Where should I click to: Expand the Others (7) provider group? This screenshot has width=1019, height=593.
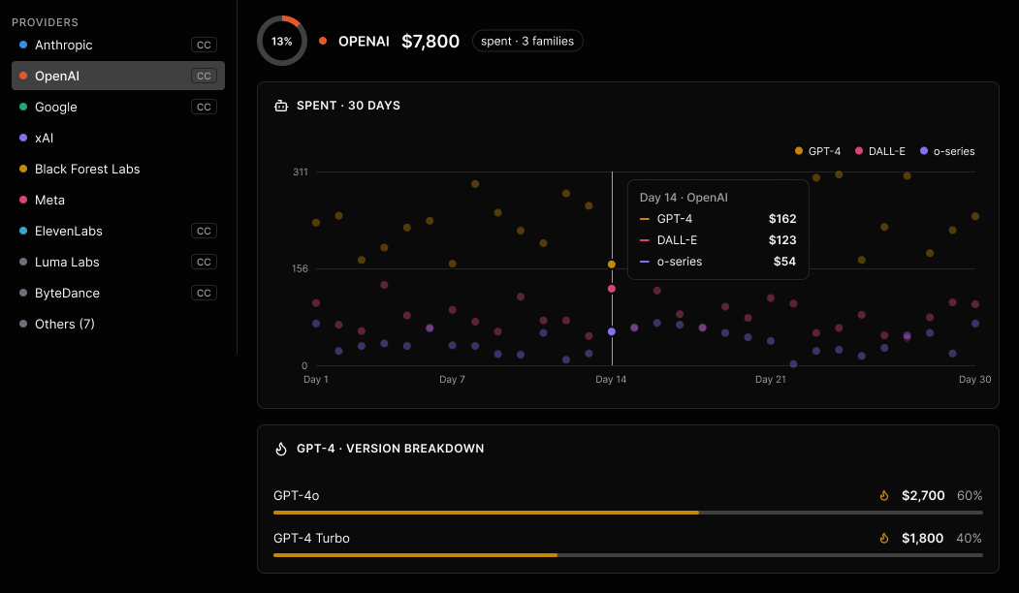(118, 324)
